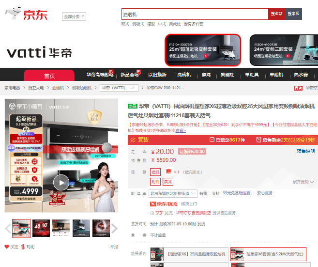
Task: Select the second thumbnail showing 48 30
Action: [41, 228]
